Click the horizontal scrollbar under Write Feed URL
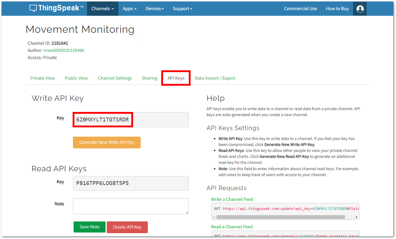 coord(281,217)
